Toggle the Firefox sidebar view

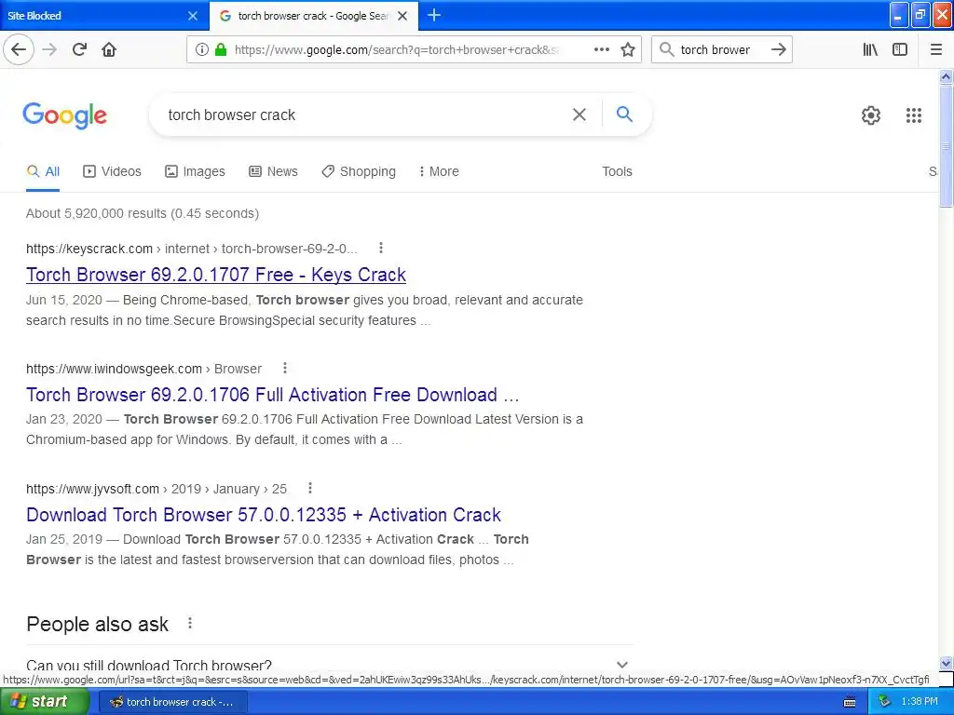pos(900,49)
